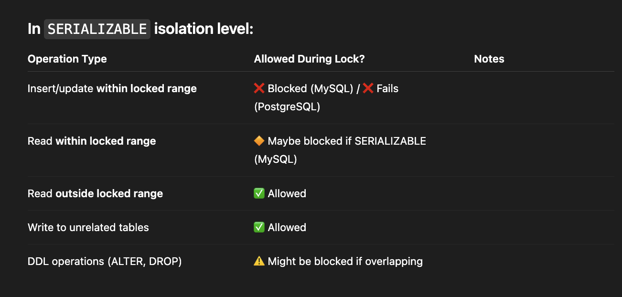
Task: Click the SERIALIZABLE code badge in heading
Action: (97, 29)
